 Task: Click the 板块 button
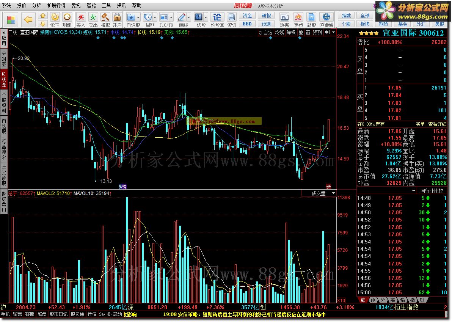pos(365,24)
